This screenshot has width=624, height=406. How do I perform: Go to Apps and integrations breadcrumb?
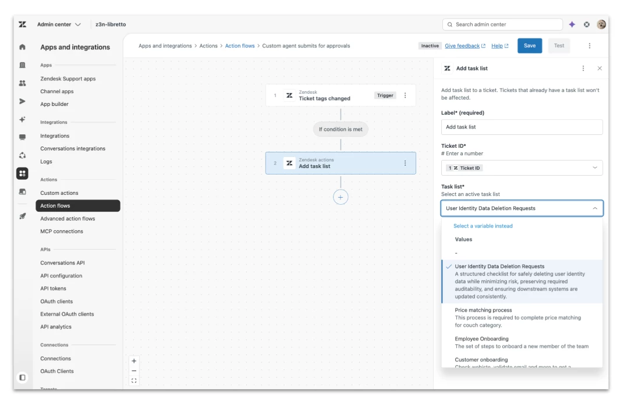(165, 46)
